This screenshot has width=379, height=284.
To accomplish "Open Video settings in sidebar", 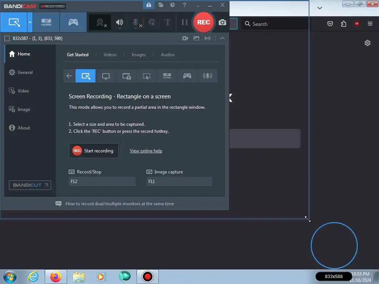I will point(30,91).
